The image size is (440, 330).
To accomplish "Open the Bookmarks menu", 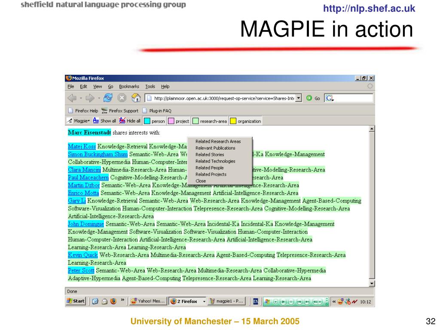I will click(x=129, y=86).
